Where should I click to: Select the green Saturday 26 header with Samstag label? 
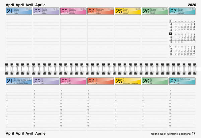tap(155, 11)
